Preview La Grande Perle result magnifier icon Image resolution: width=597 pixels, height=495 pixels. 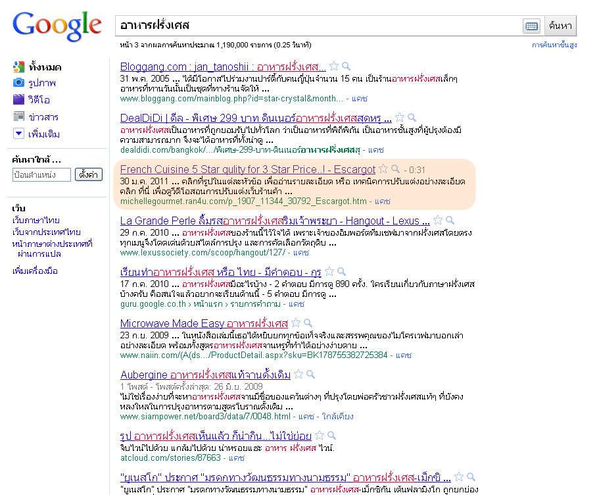[450, 220]
